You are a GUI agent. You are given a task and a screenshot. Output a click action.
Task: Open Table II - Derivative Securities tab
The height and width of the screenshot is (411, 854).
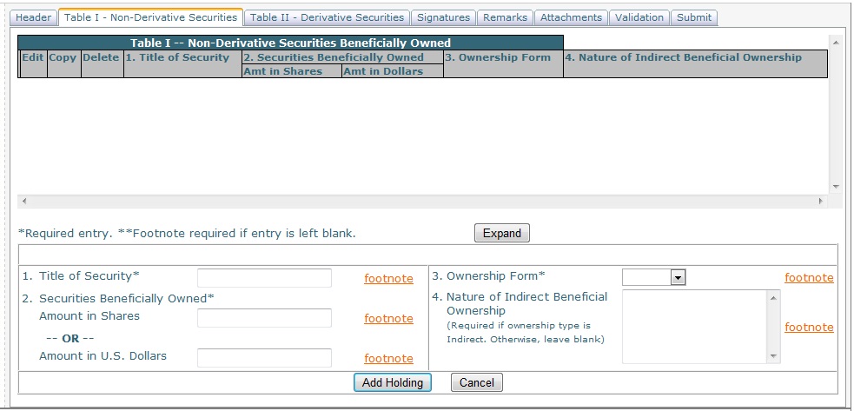coord(327,17)
